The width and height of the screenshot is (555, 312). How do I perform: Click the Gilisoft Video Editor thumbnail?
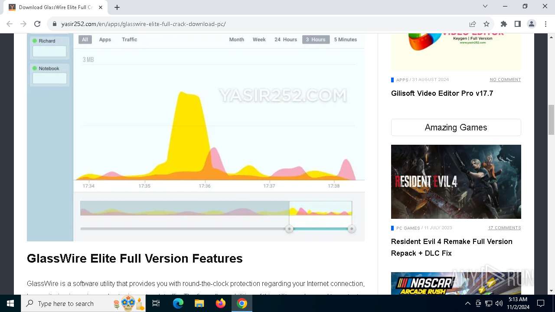coord(456,52)
